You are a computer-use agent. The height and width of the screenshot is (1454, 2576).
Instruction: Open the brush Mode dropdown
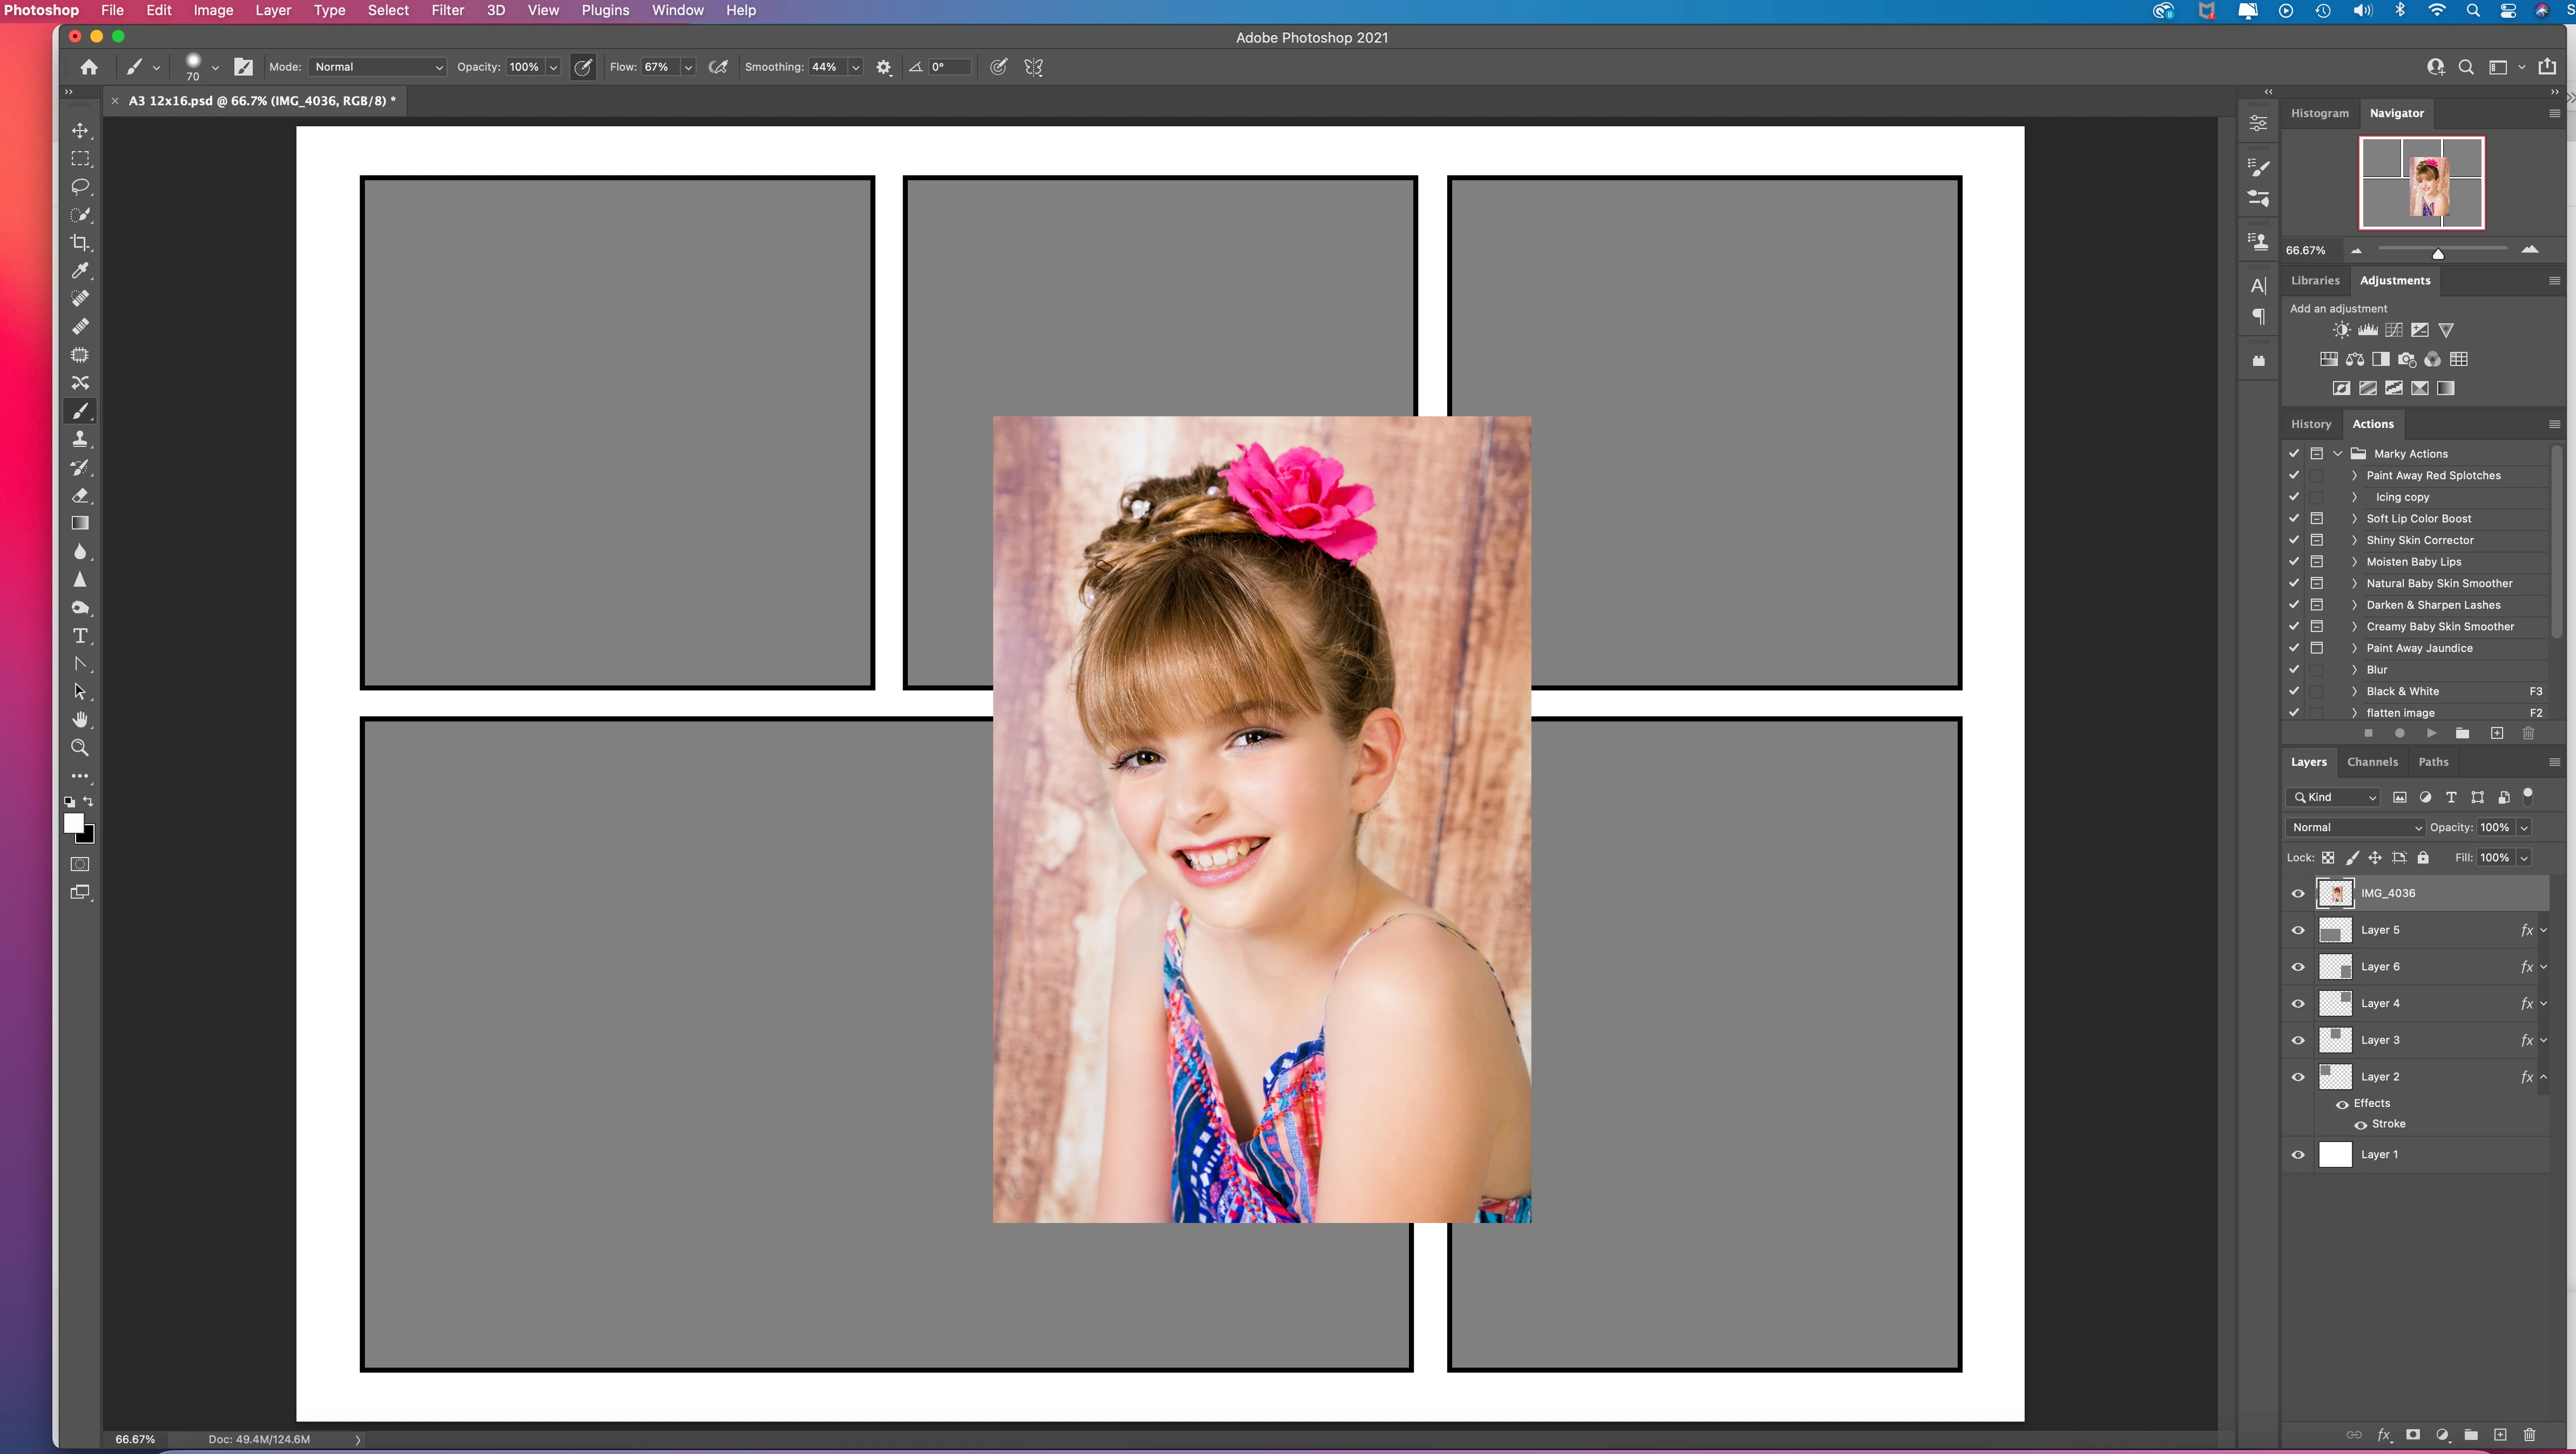(378, 67)
